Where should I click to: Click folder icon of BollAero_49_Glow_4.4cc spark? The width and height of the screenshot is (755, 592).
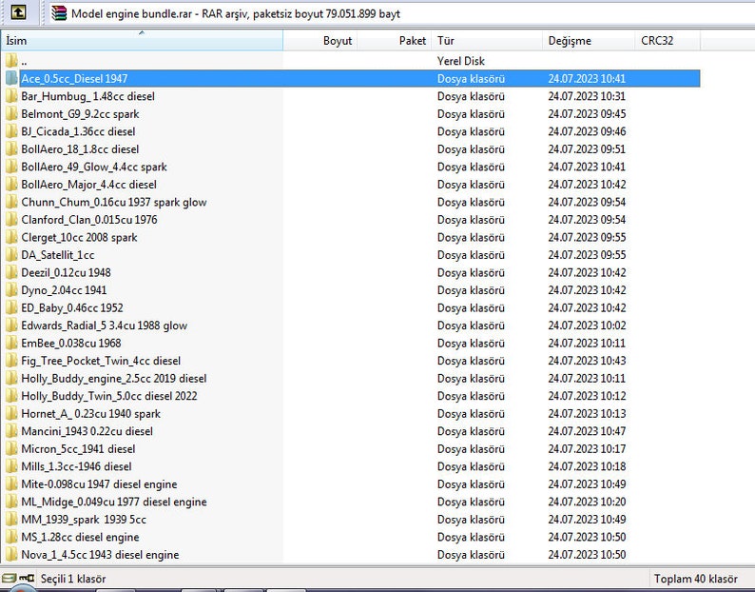coord(11,167)
